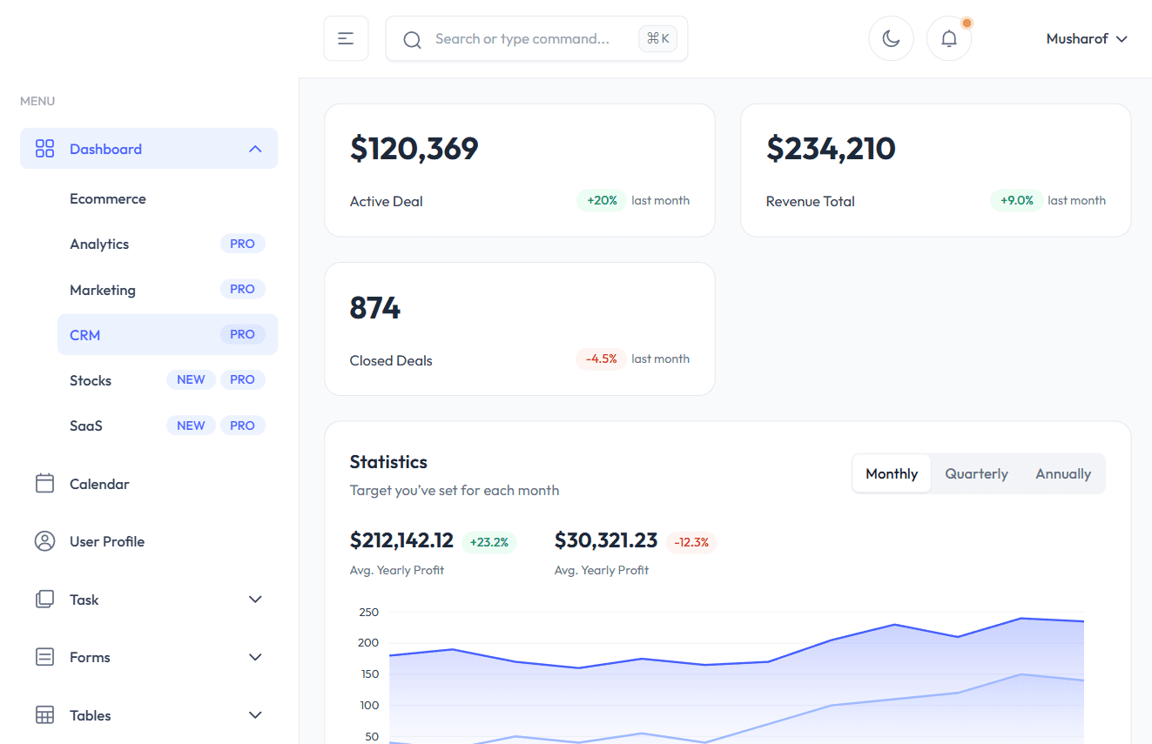Navigate to the Marketing dashboard
This screenshot has height=744, width=1152.
(103, 289)
